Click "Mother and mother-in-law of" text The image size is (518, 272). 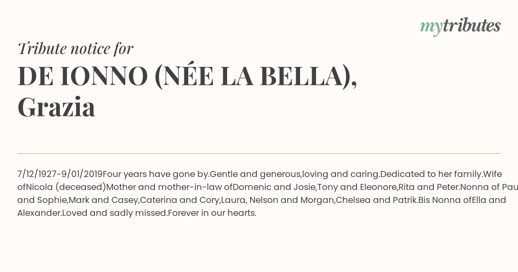point(169,187)
